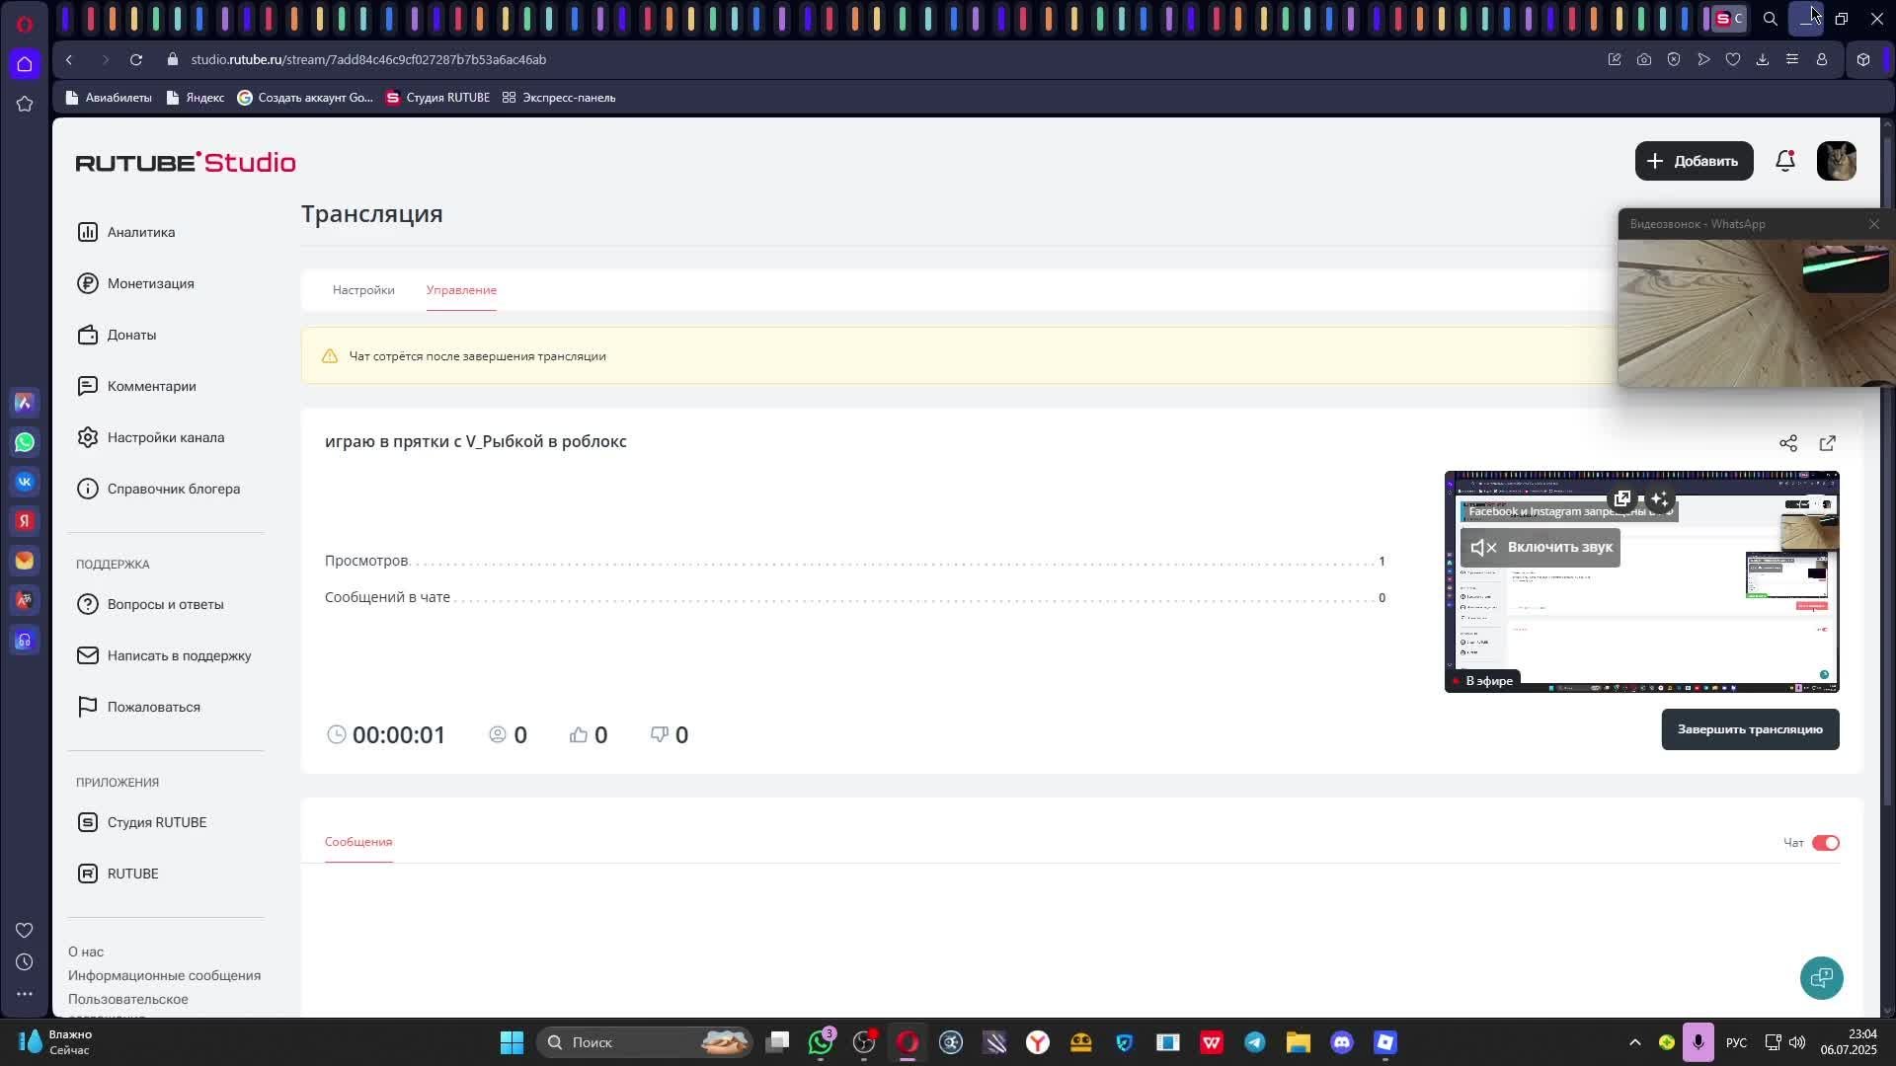Unmute preview with Включить звук
This screenshot has height=1066, width=1896.
coord(1540,547)
